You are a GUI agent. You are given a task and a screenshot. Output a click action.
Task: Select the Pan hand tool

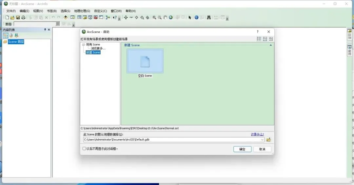165,17
